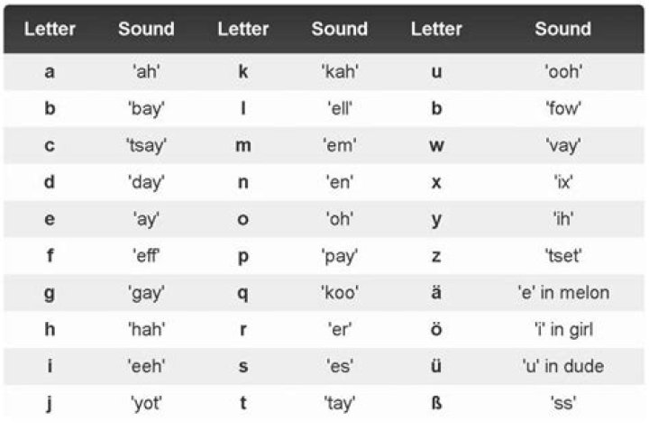Click the letter ä cell
The width and height of the screenshot is (649, 430).
pos(436,292)
